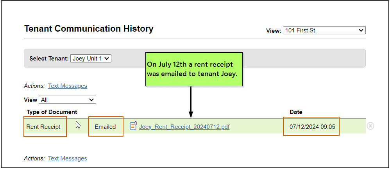The width and height of the screenshot is (390, 169).
Task: Click the green July 12th annotation callout
Action: tap(194, 69)
